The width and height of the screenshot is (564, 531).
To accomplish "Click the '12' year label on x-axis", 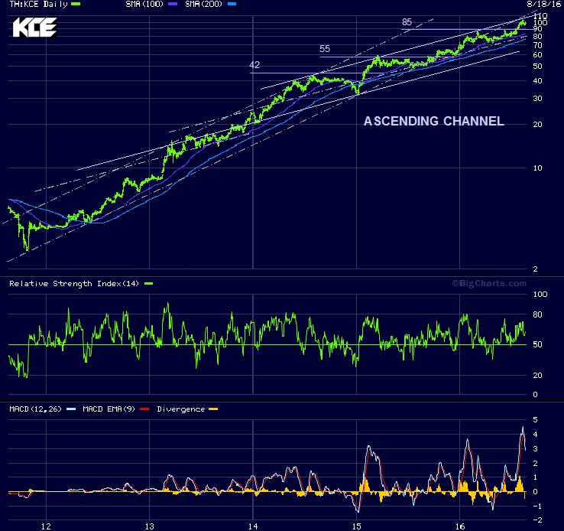I will tap(46, 526).
